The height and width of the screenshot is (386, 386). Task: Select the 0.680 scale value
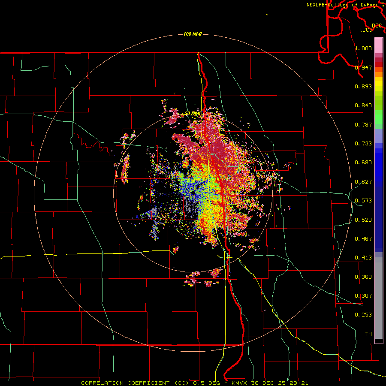(363, 163)
